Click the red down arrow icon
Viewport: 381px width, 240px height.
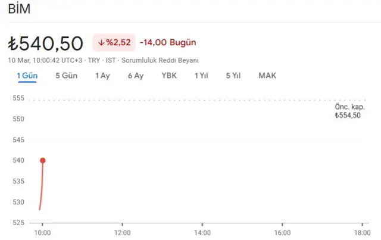[x=101, y=43]
